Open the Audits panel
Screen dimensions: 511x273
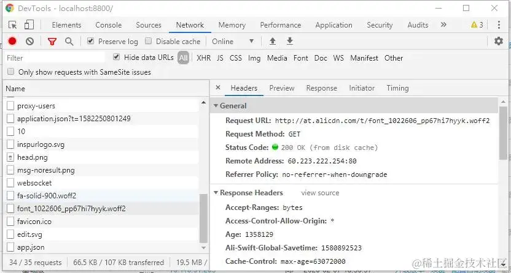tap(418, 25)
